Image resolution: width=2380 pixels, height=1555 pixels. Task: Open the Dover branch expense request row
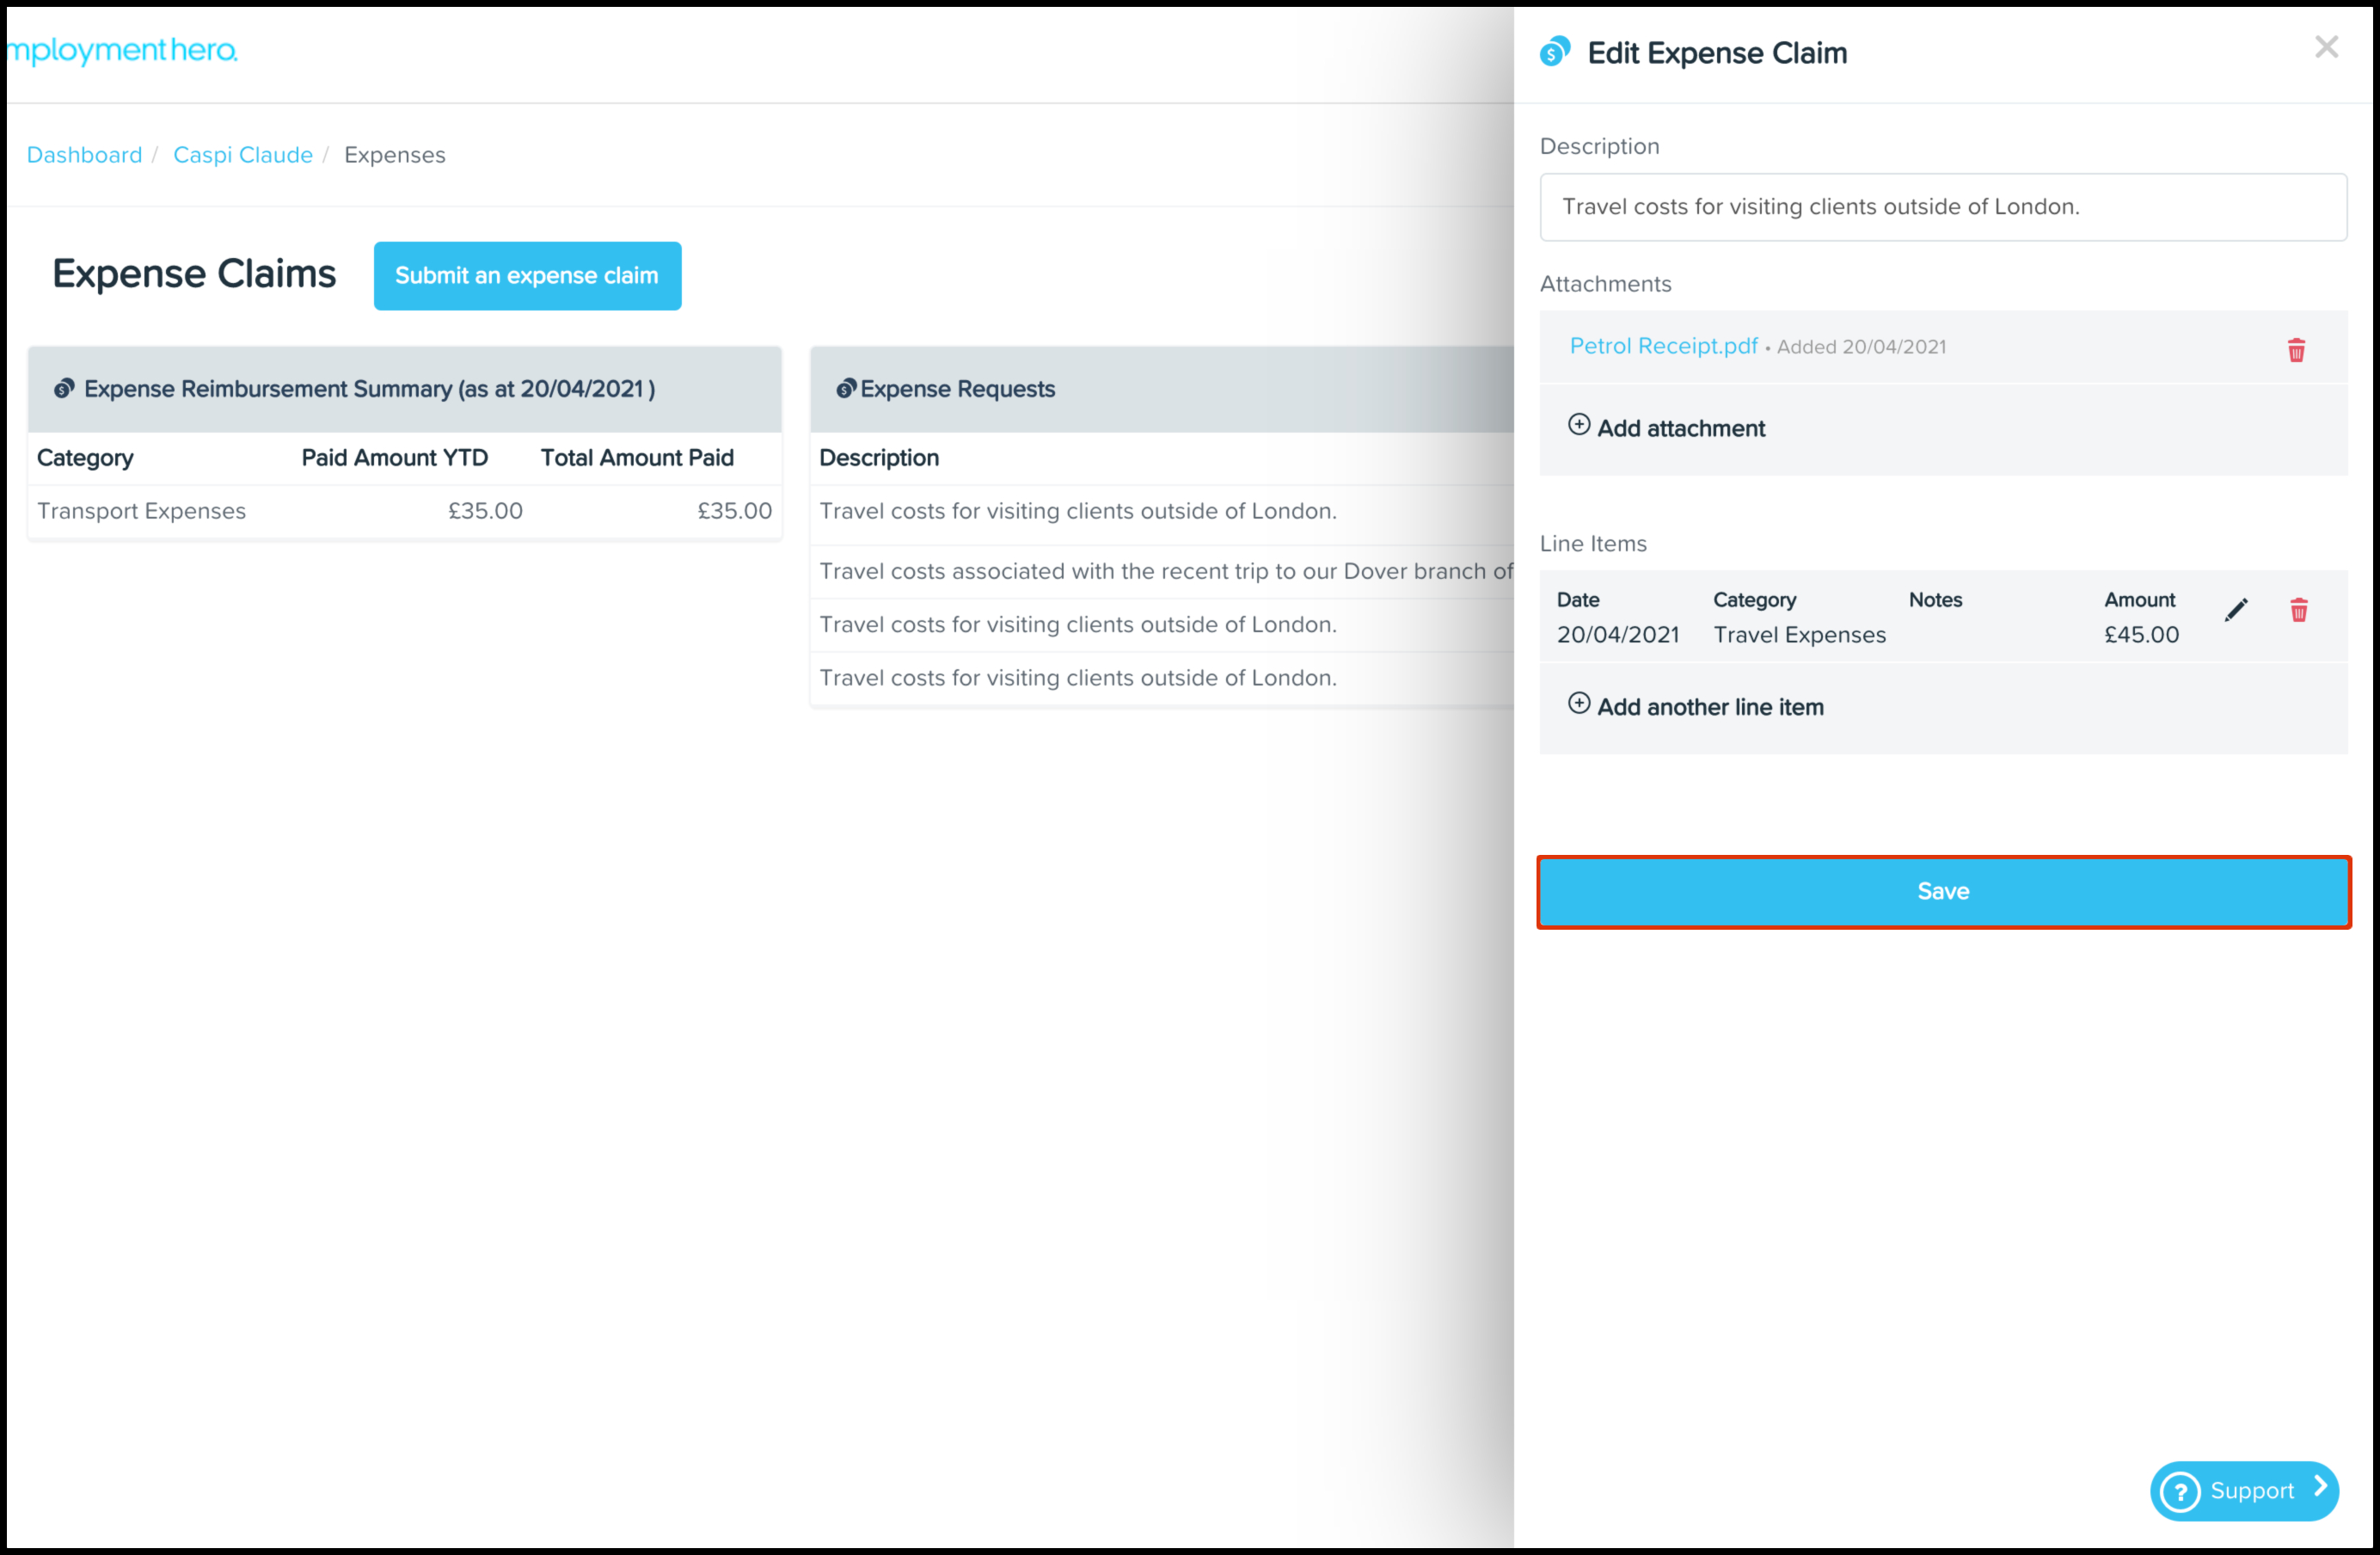click(1165, 571)
